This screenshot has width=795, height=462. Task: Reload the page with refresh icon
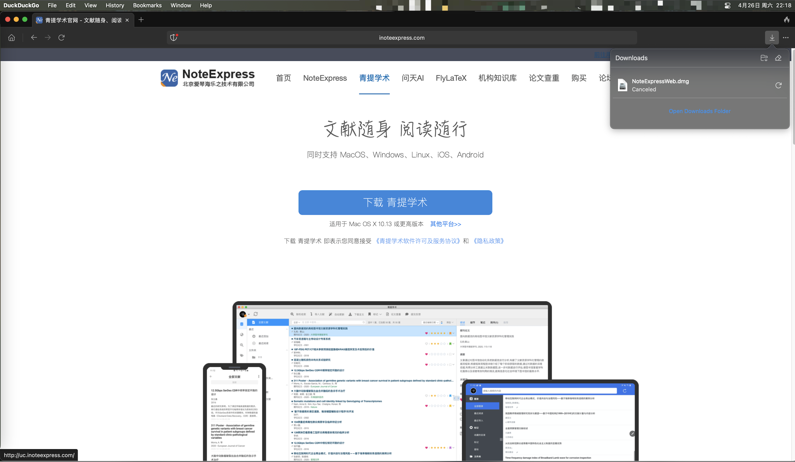coord(62,38)
